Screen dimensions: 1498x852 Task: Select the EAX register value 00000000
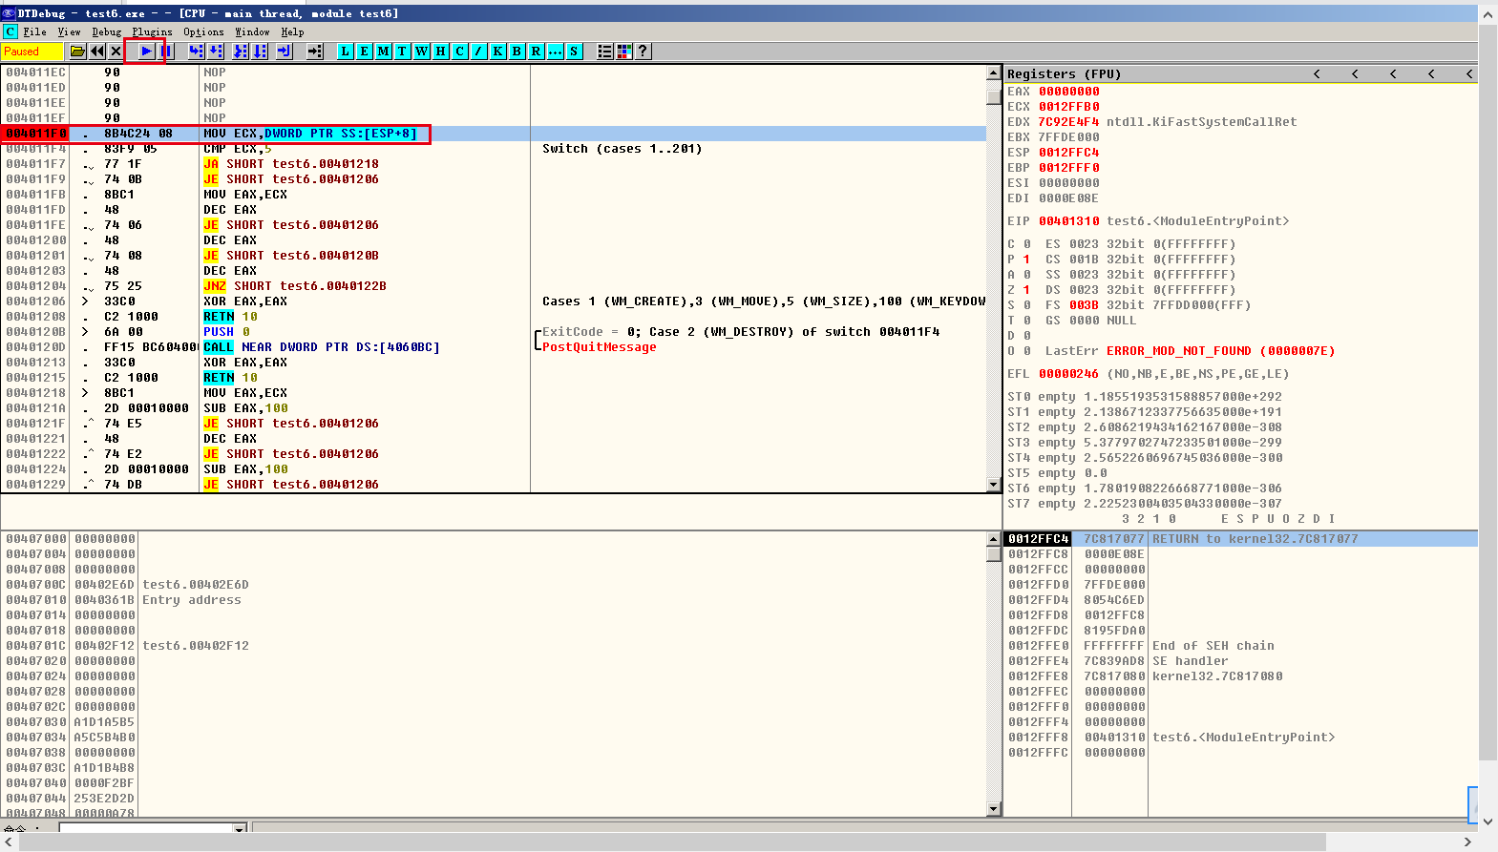coord(1069,92)
